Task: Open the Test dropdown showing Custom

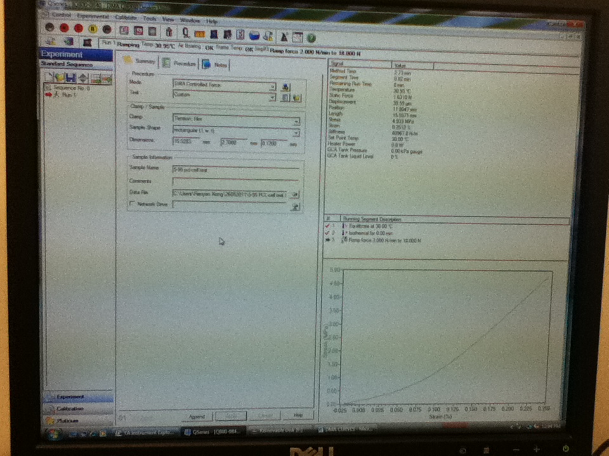Action: click(273, 97)
